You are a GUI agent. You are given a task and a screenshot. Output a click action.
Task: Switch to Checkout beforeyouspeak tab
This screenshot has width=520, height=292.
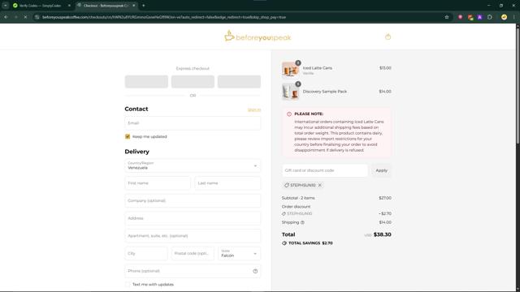tap(106, 6)
